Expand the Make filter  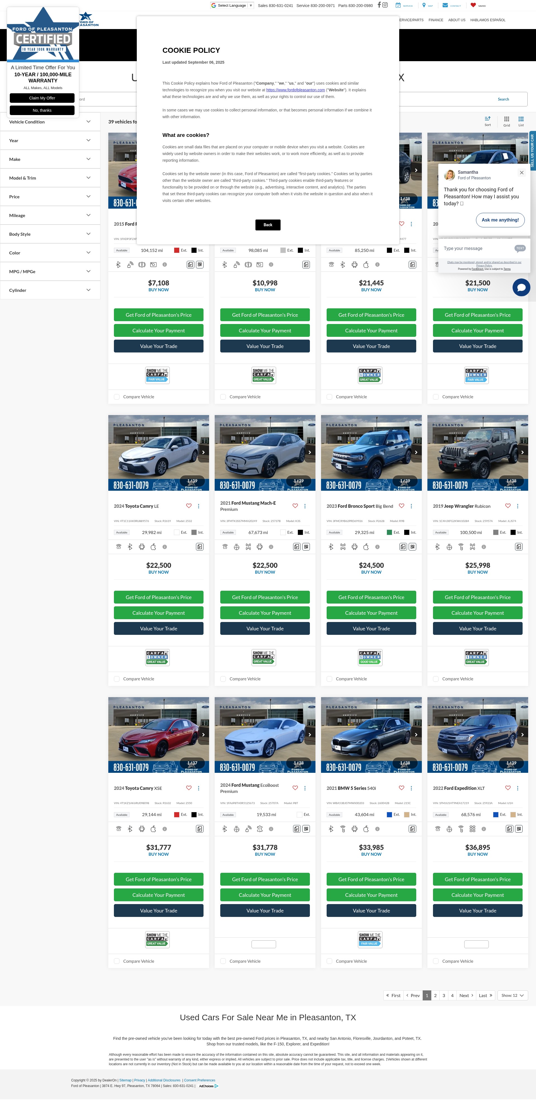coord(50,159)
